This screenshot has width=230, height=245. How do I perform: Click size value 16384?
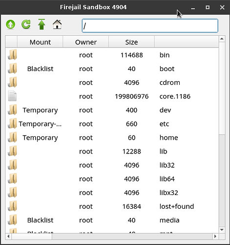[131, 206]
